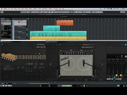Click the Redo arrow in Cubase toolbar
The height and width of the screenshot is (95, 127).
pyautogui.click(x=3, y=12)
